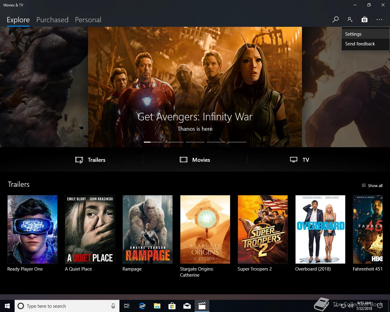Click the 'Super Troopers 2' title text
Screen dimensions: 390x312
(255, 269)
